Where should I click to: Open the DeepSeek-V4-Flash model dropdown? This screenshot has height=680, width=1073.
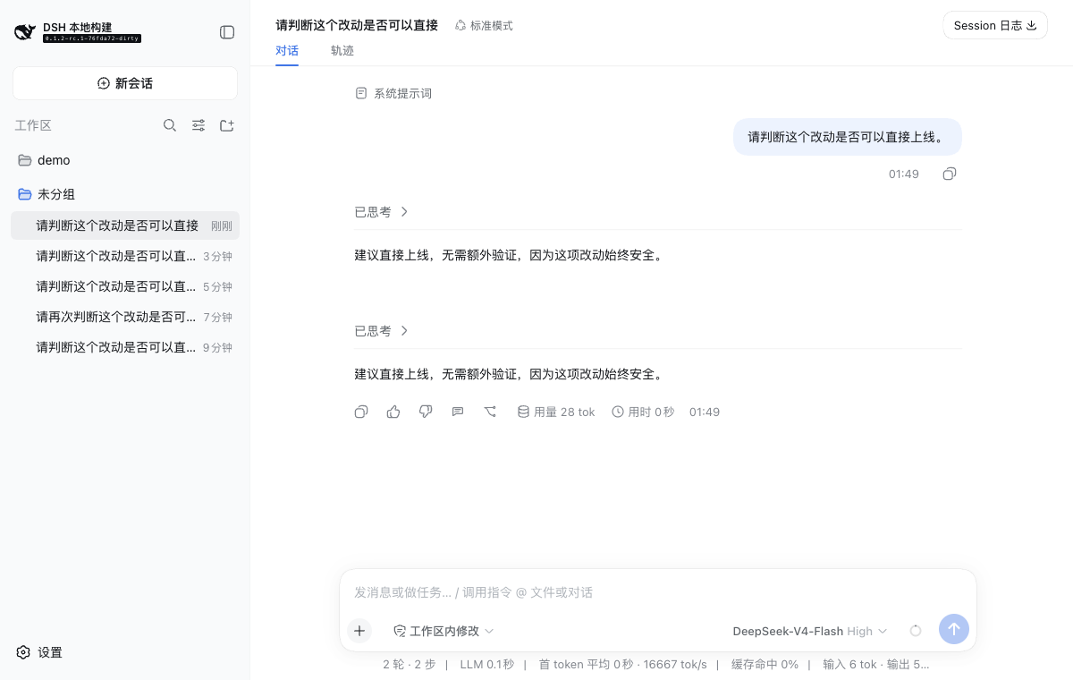point(810,631)
